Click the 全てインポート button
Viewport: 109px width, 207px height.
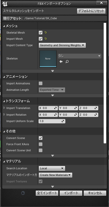click(x=47, y=193)
